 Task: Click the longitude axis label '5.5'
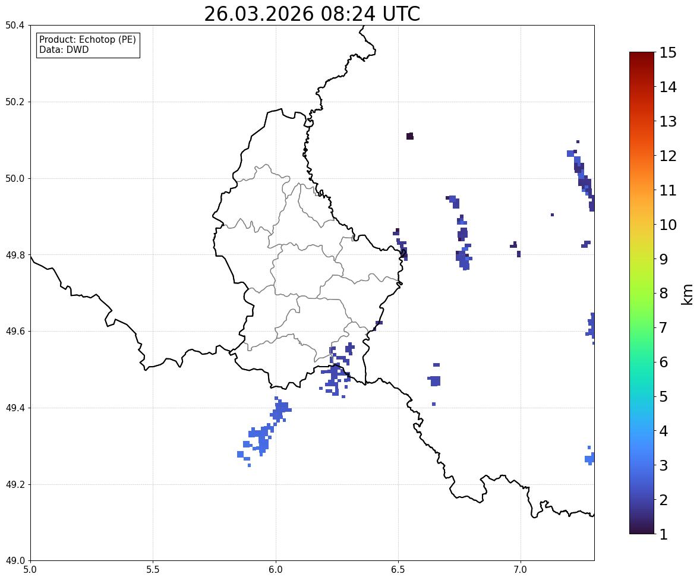pos(153,570)
